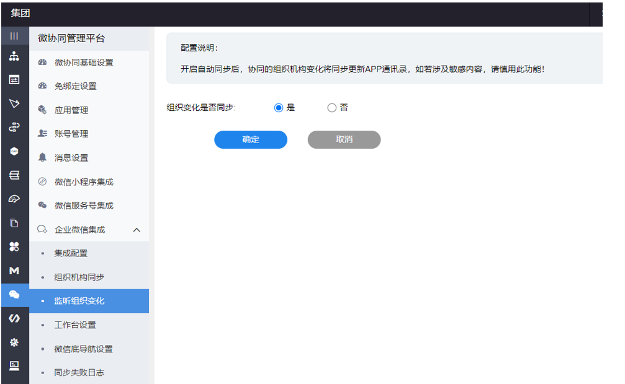Viewport: 625px width, 384px height.
Task: Click the computer monitor icon in left rail
Action: [14, 365]
